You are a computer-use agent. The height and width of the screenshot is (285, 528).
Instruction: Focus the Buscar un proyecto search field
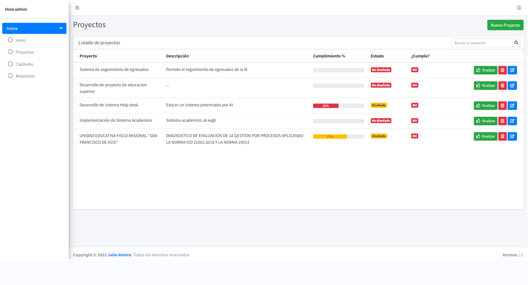[482, 43]
